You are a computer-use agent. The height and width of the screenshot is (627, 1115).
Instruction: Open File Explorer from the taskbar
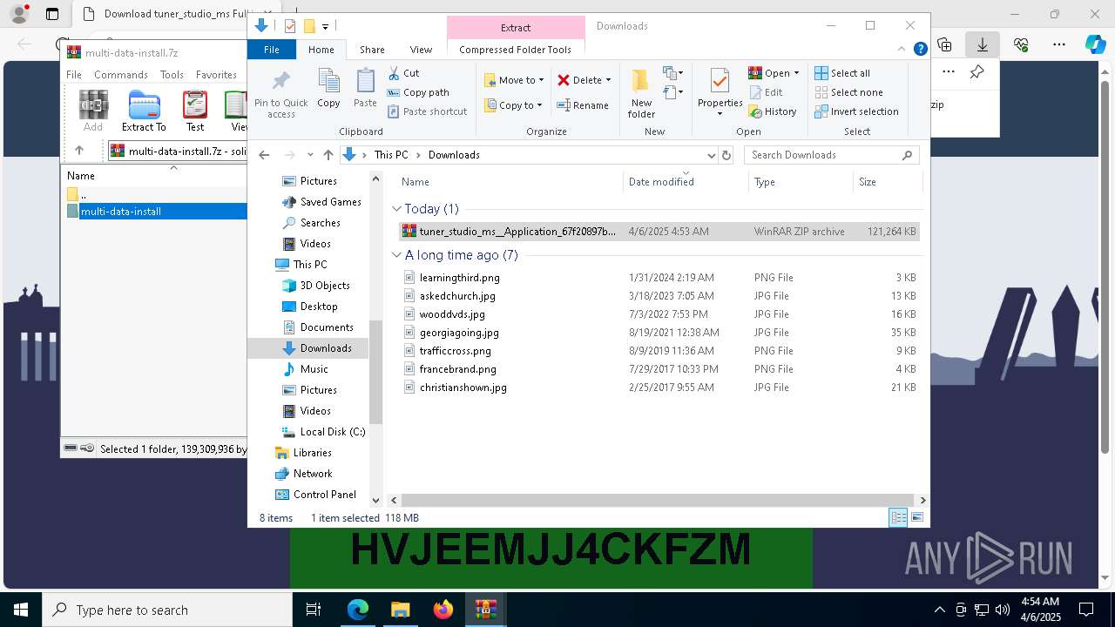[401, 610]
